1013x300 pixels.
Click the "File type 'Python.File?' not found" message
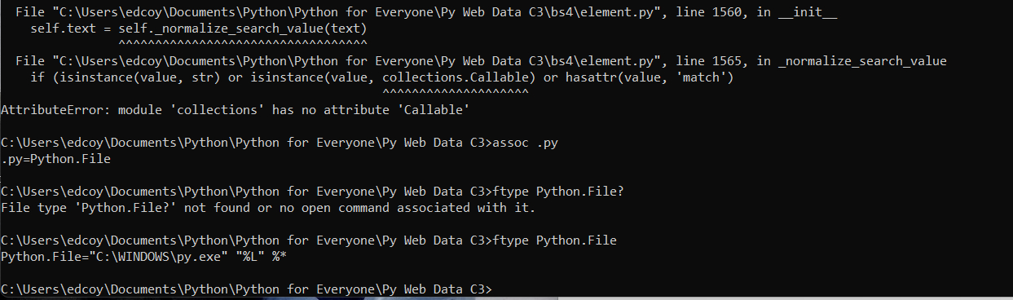(x=269, y=208)
